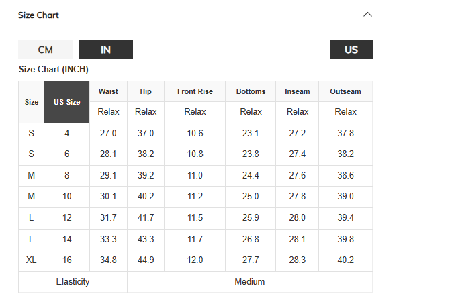This screenshot has height=304, width=450.
Task: Click the Waist column header
Action: point(108,91)
